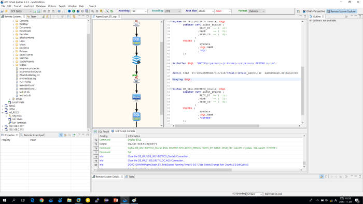Switch to the SQL Result tab

click(x=102, y=131)
